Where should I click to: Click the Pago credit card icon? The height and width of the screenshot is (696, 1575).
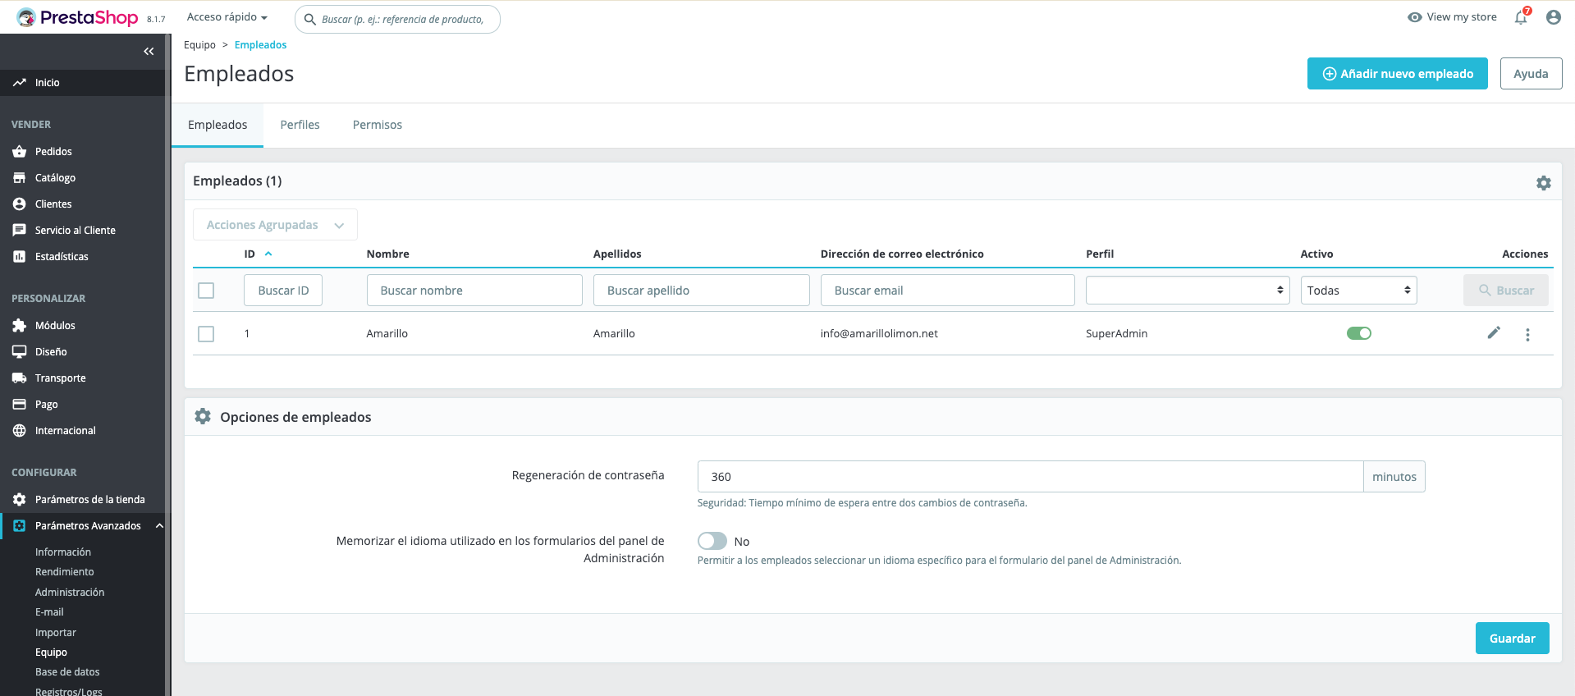click(x=19, y=404)
